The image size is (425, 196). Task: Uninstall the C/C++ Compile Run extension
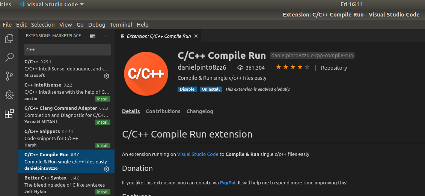(211, 89)
